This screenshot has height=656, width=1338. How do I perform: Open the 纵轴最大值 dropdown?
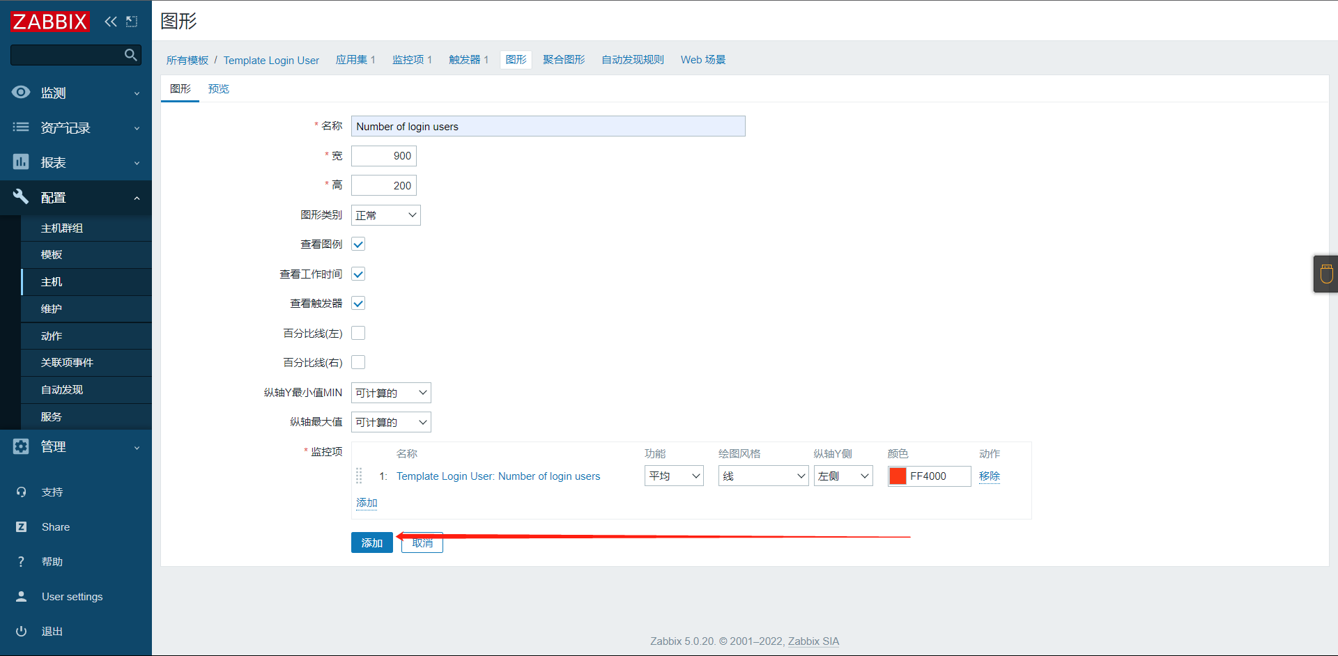(391, 422)
